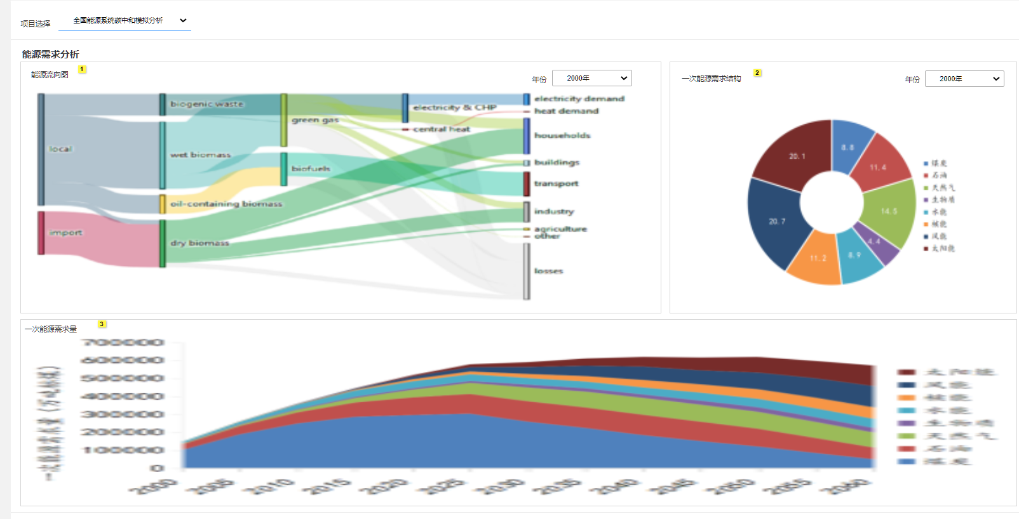The image size is (1019, 519).
Task: Click the 11.4 red donut slice
Action: [x=879, y=167]
